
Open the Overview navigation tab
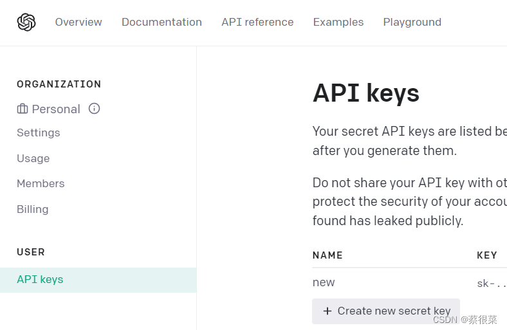pos(78,23)
